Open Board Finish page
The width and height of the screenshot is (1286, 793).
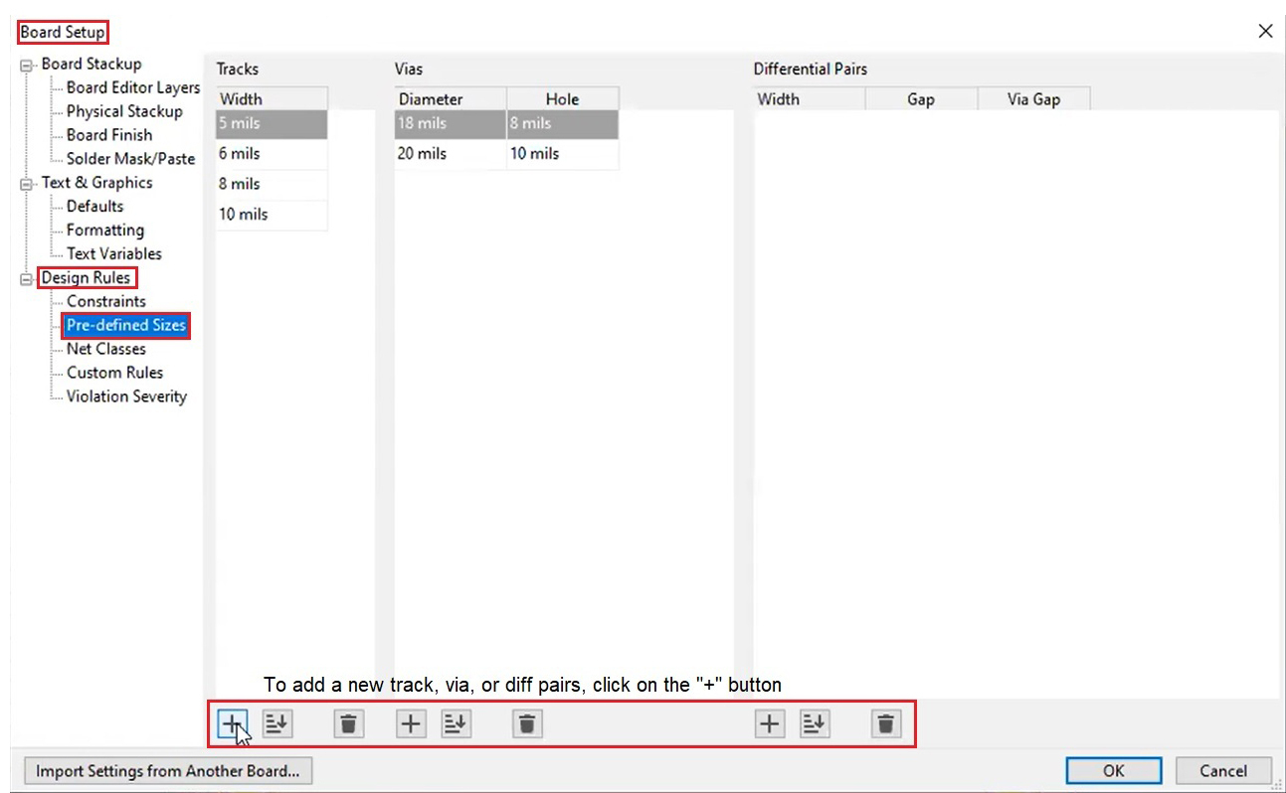coord(109,135)
